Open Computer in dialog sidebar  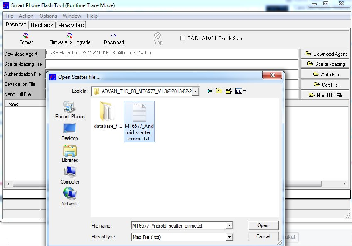[x=70, y=176]
